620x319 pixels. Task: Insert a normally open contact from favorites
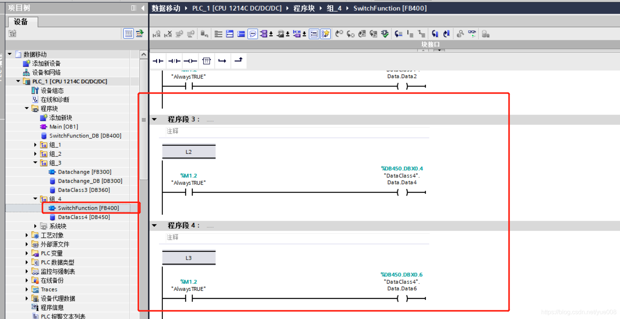158,61
